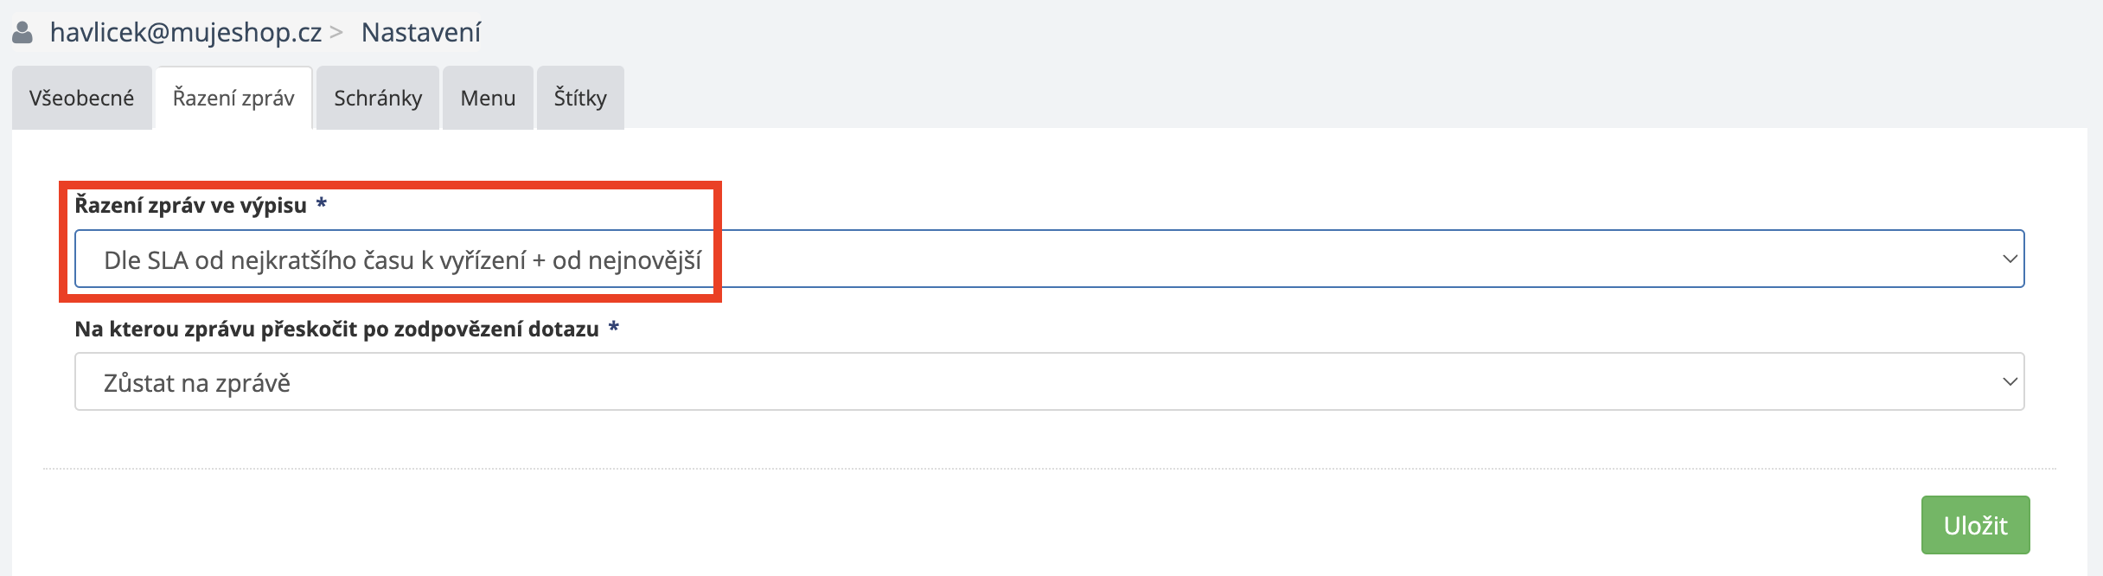The height and width of the screenshot is (576, 2103).
Task: Click the Řazení zpráv ve výpisu label
Action: [190, 205]
